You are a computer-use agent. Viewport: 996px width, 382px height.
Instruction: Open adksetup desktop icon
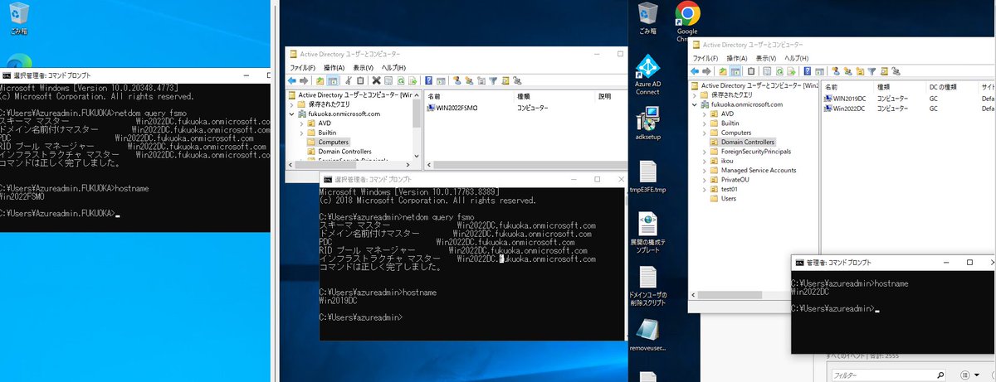647,123
